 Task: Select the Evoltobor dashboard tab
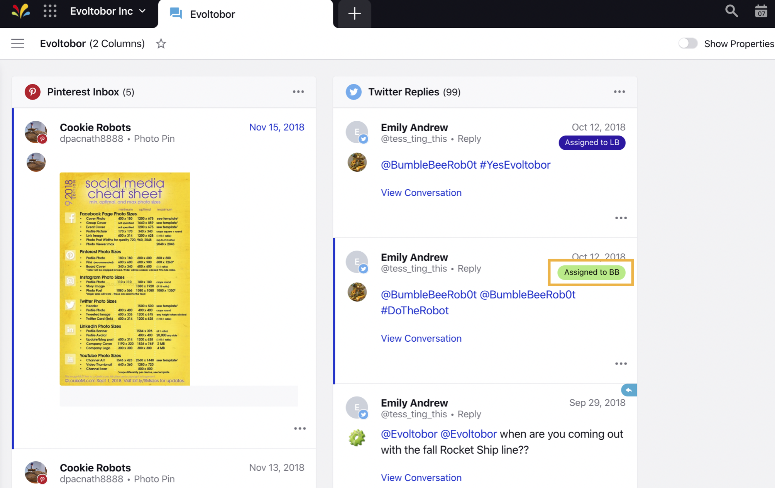tap(245, 14)
